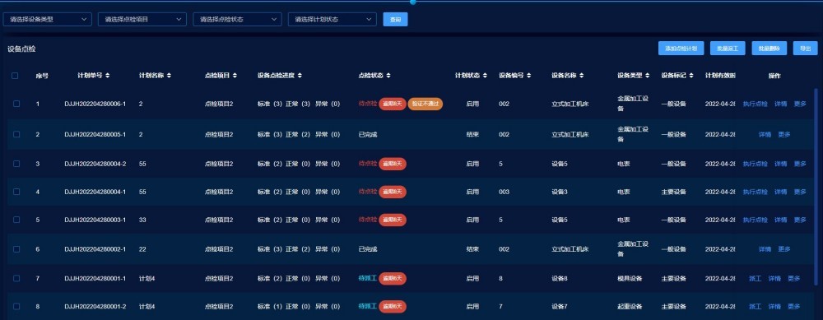823x320 pixels.
Task: Click the 点检状态 sort icon
Action: coord(388,76)
